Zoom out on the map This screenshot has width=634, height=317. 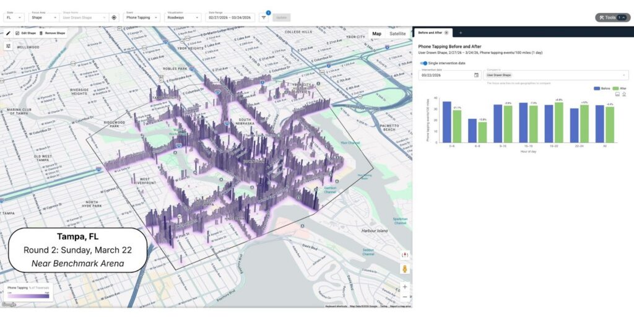point(405,297)
